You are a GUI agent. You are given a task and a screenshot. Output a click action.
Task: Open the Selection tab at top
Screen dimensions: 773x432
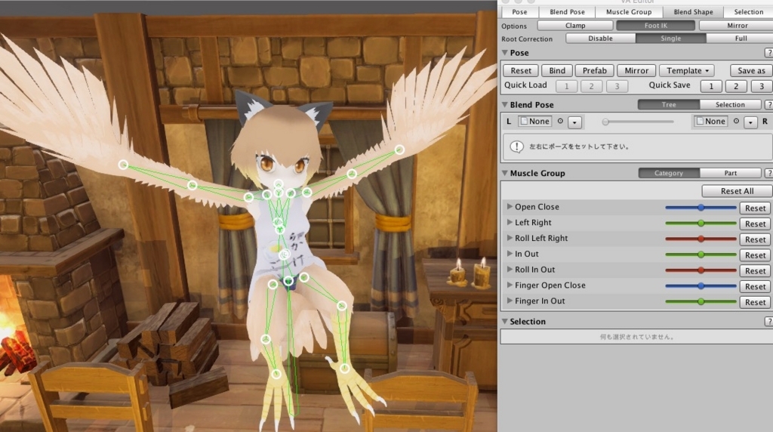click(x=748, y=12)
